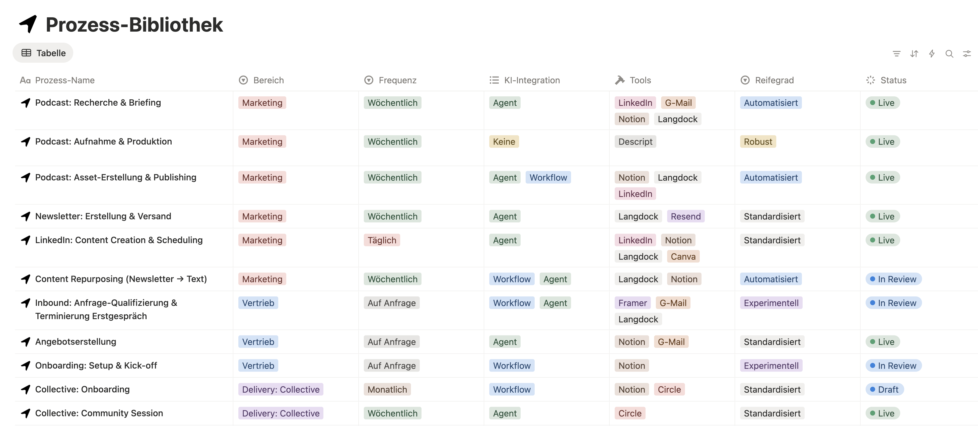
Task: Click the KI-Integration column header
Action: click(x=531, y=80)
